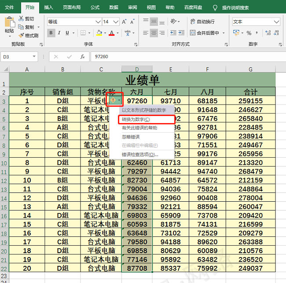Image resolution: width=286 pixels, height=283 pixels.
Task: Apply the yellow fill color bucket
Action: 99,33
